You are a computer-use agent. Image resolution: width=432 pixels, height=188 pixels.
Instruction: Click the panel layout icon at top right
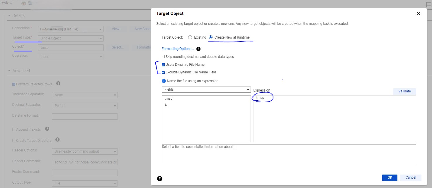pyautogui.click(x=428, y=4)
